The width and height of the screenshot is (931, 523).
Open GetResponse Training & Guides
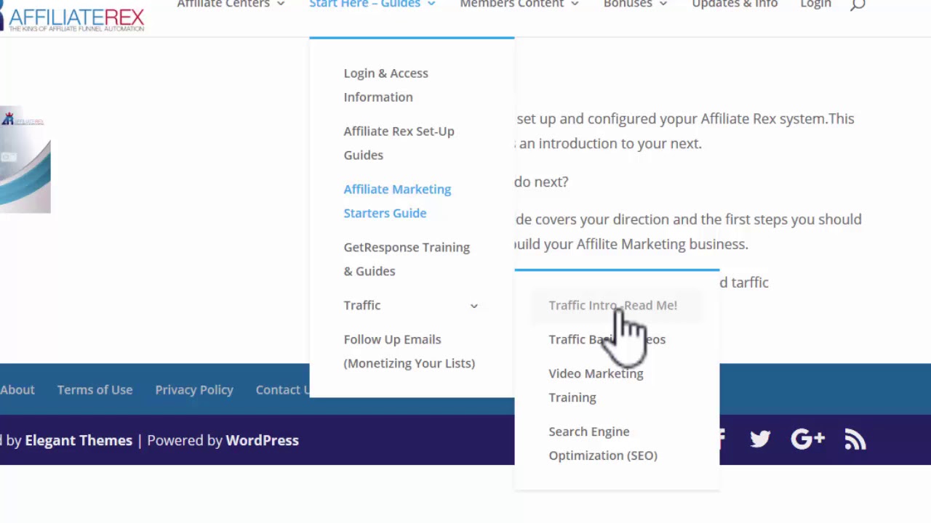pyautogui.click(x=407, y=259)
